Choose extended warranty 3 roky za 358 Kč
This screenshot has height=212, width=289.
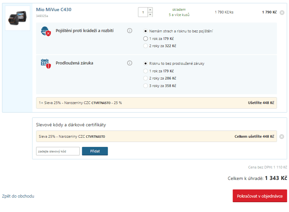145,86
